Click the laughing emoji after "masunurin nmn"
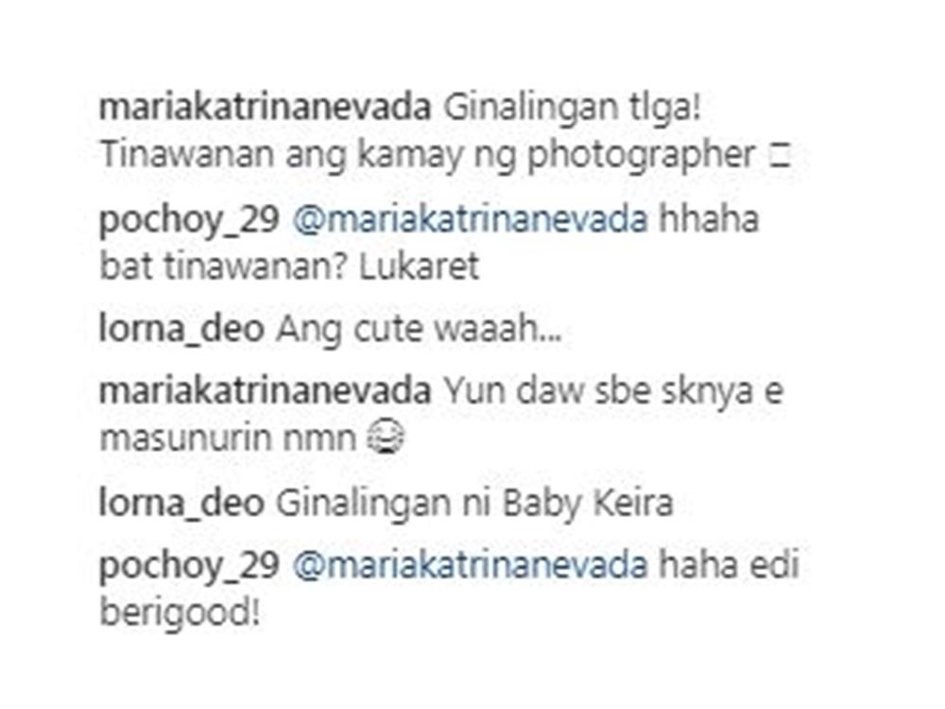 386,438
